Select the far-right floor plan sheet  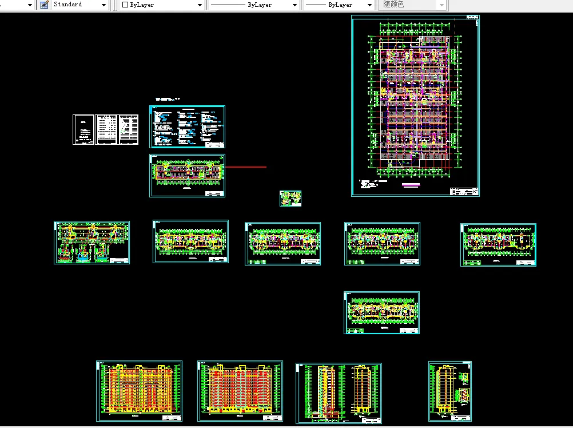pyautogui.click(x=499, y=244)
